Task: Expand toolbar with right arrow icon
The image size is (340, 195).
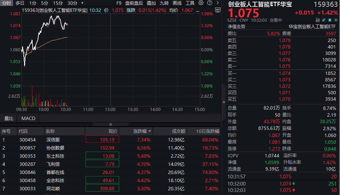Action: click(x=217, y=3)
